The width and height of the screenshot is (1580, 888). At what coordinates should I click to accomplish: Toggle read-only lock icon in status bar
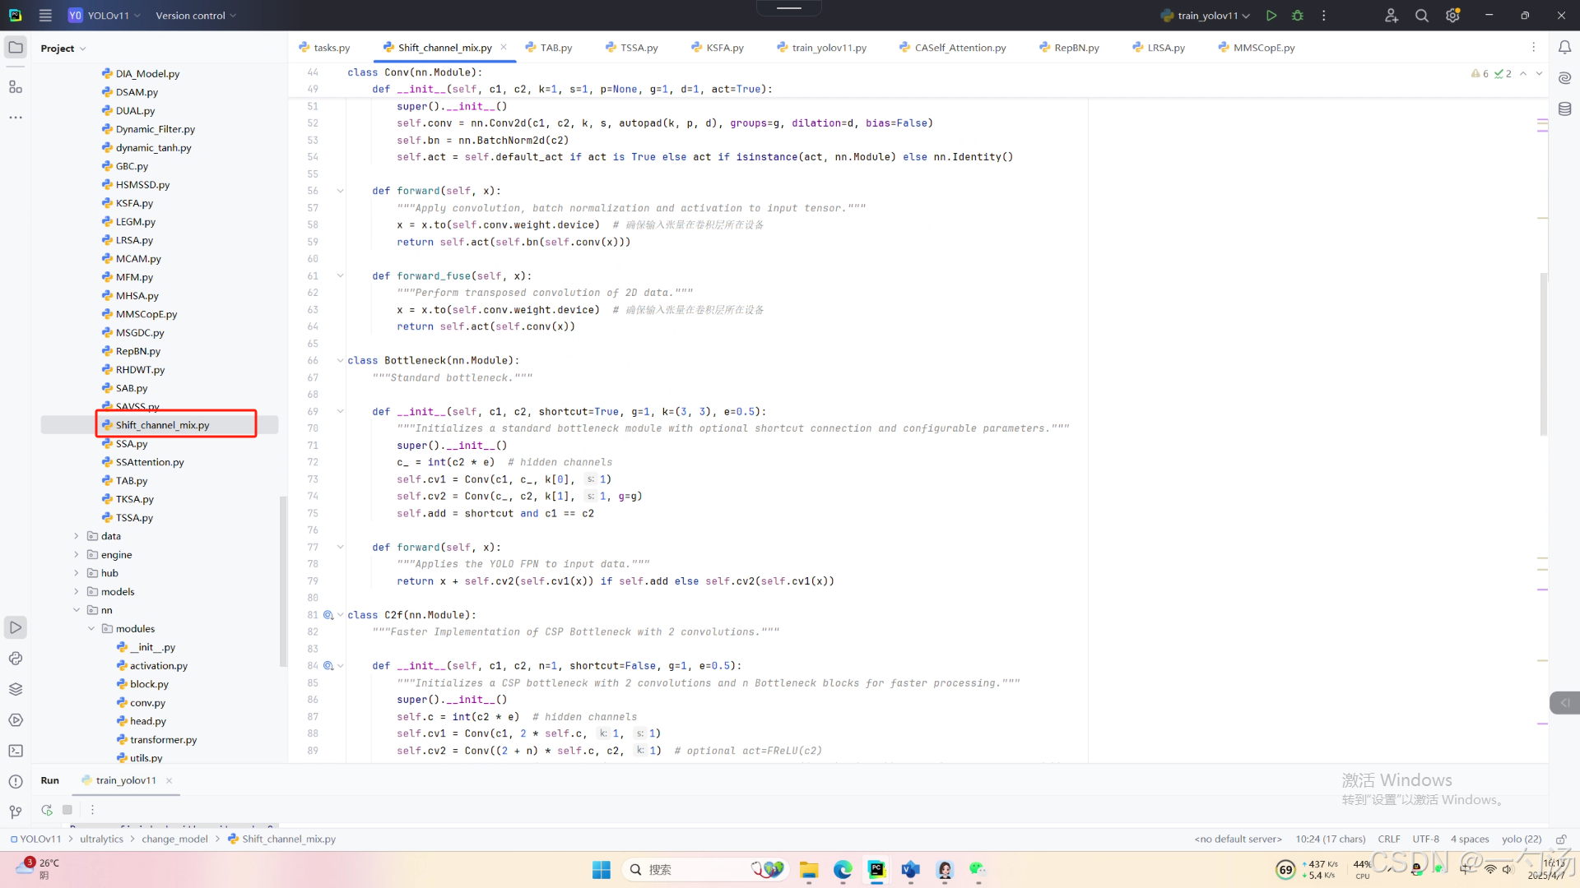click(x=1560, y=839)
